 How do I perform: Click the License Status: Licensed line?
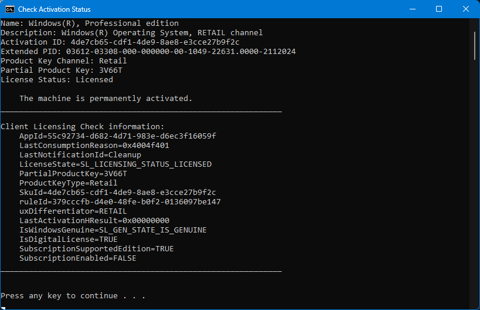(x=57, y=80)
